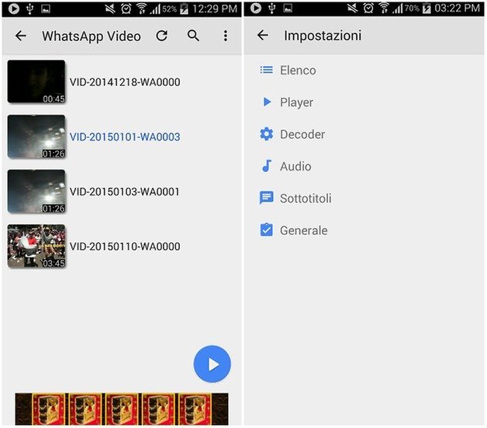Screen dimensions: 487x428
Task: Open thumbnail of VID-20141218-WA0000
Action: 36,81
